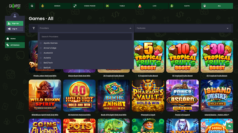Expand the Features dropdown

pyautogui.click(x=183, y=28)
